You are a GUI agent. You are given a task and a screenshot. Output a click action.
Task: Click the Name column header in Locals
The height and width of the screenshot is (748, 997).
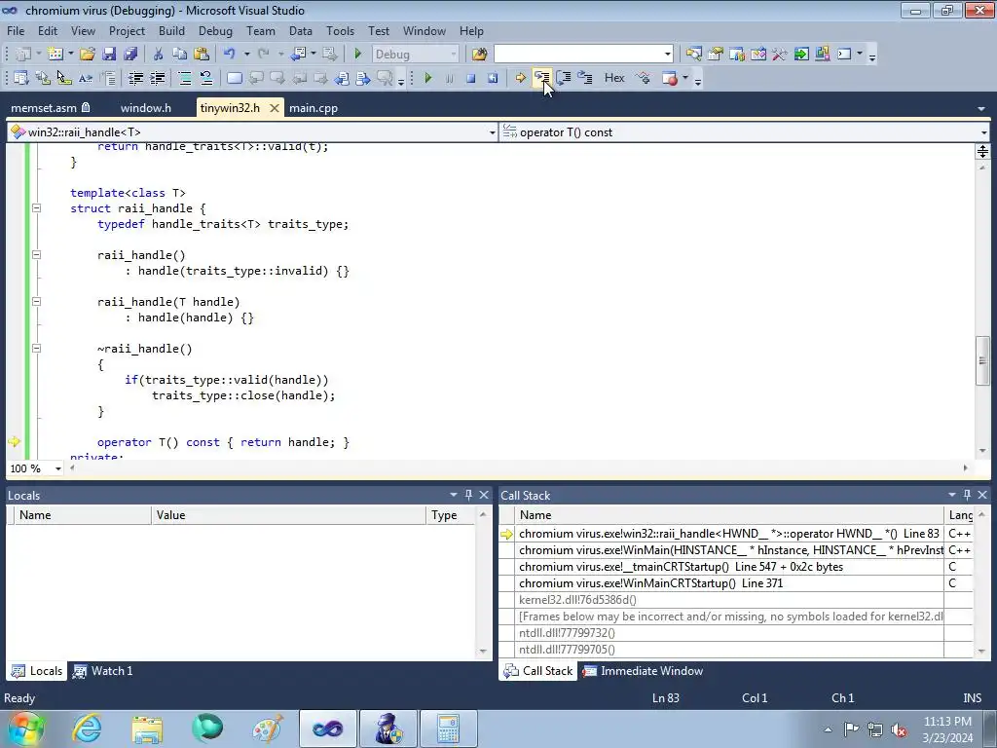(83, 515)
